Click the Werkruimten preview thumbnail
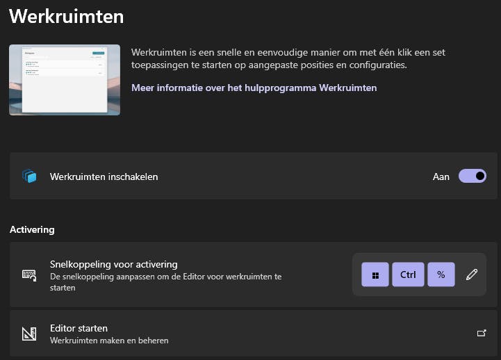The image size is (501, 360). (65, 80)
